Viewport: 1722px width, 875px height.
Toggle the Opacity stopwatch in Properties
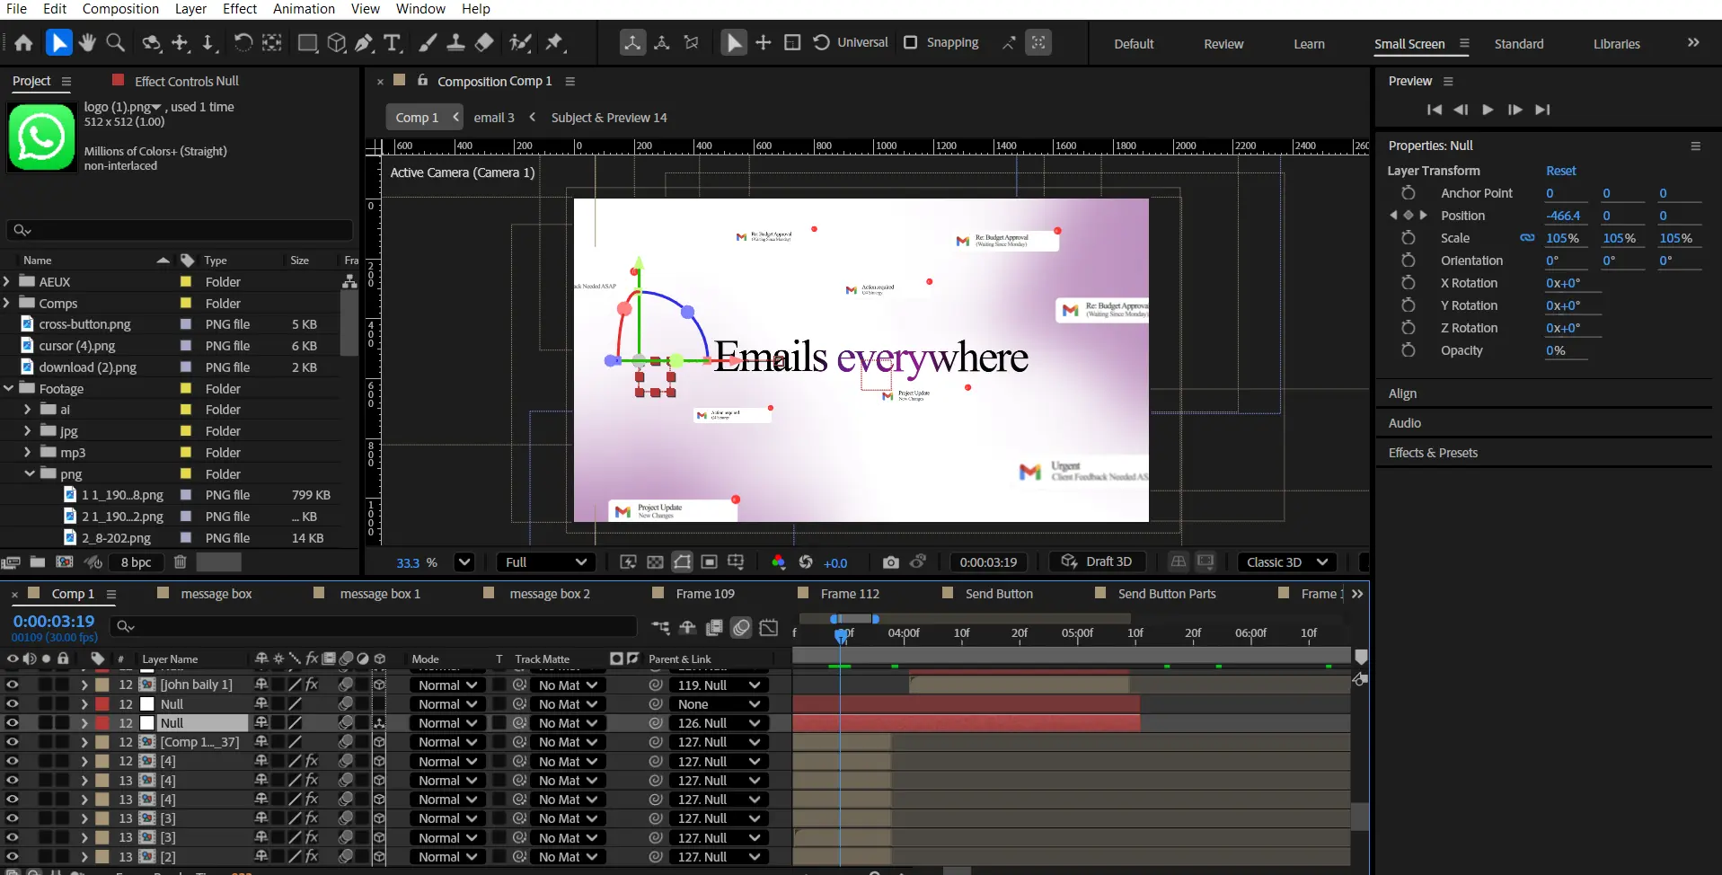1408,350
